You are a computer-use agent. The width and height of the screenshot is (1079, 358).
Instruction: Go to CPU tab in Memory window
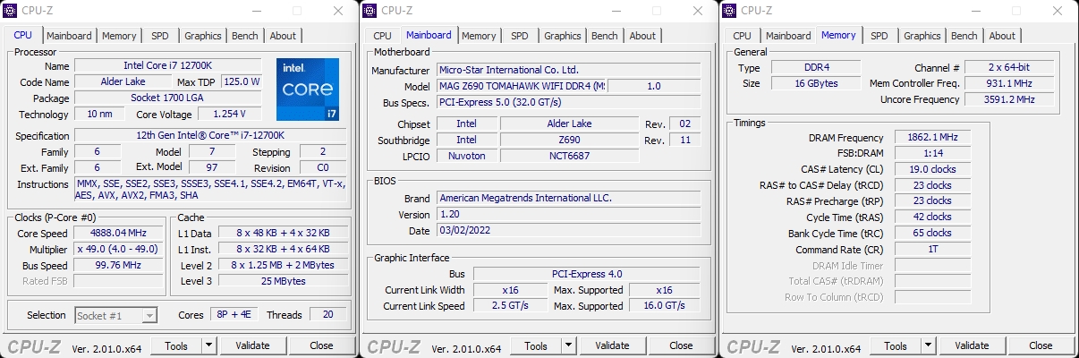pyautogui.click(x=742, y=36)
